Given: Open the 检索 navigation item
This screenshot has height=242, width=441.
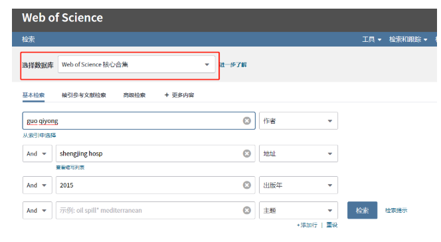Looking at the screenshot, I should click(28, 39).
